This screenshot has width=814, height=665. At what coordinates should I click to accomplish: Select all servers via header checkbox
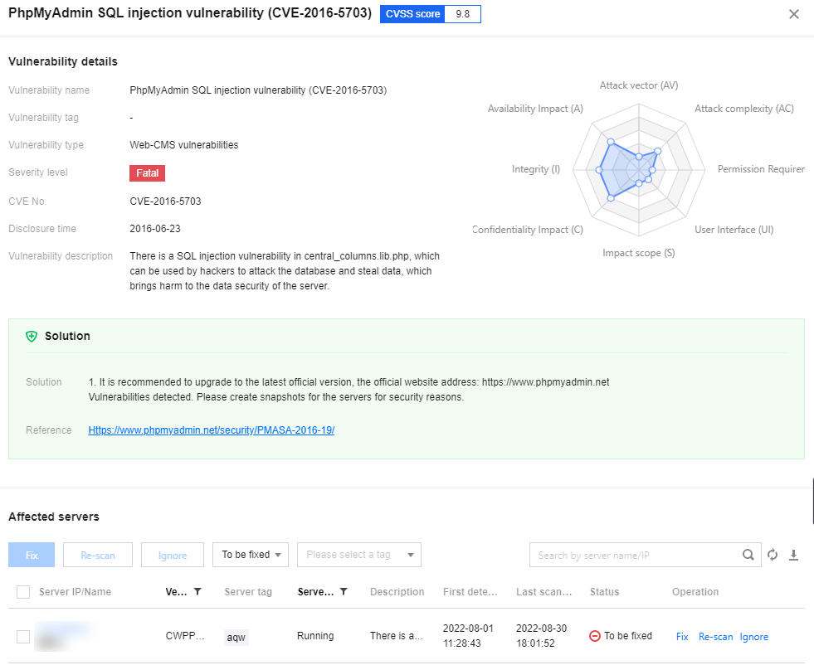point(23,592)
